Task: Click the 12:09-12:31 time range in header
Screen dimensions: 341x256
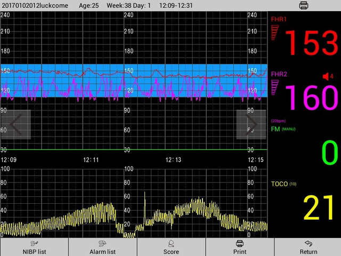Action: click(x=176, y=5)
